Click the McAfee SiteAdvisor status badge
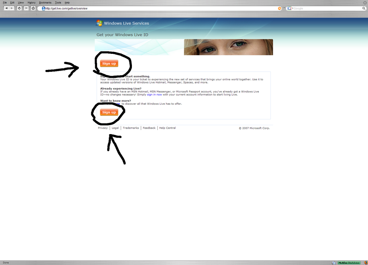The image size is (368, 265). click(349, 262)
